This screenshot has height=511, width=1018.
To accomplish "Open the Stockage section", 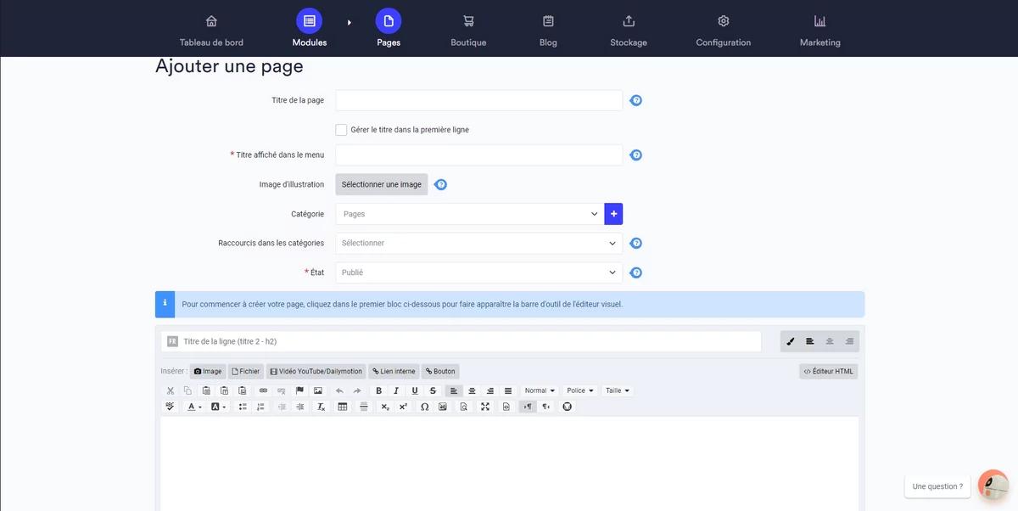I will pyautogui.click(x=629, y=30).
